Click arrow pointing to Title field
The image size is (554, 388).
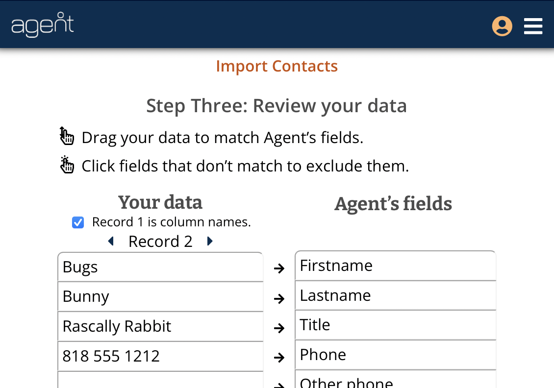[x=279, y=328]
